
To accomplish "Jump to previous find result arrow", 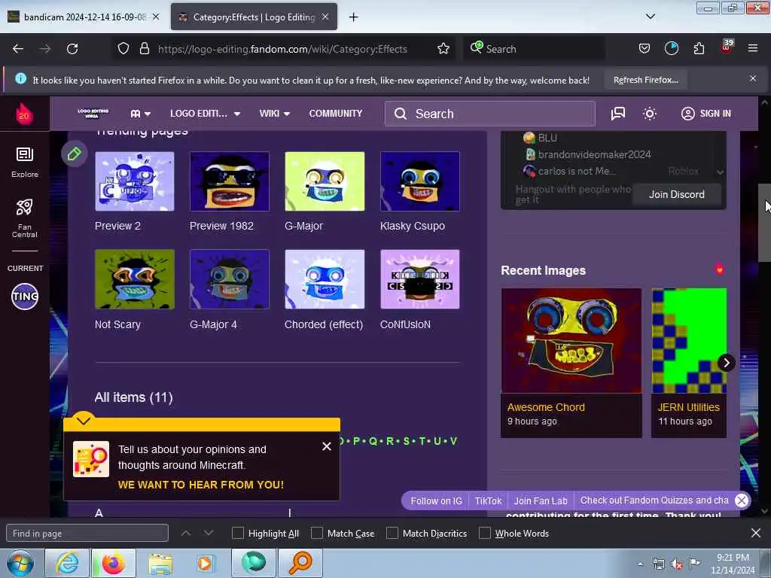I will [x=185, y=533].
